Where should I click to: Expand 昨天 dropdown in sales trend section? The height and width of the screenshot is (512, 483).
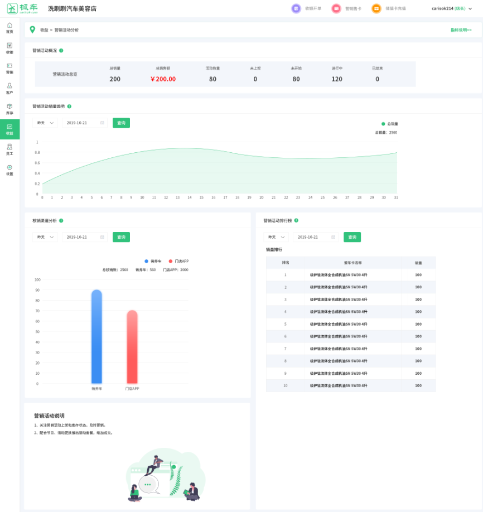click(45, 123)
